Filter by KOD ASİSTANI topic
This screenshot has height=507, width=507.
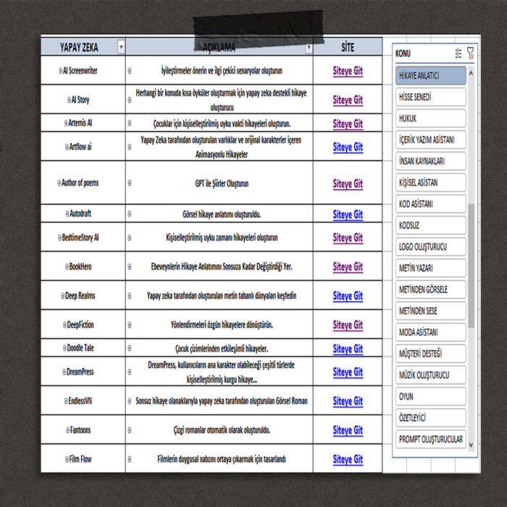point(431,204)
